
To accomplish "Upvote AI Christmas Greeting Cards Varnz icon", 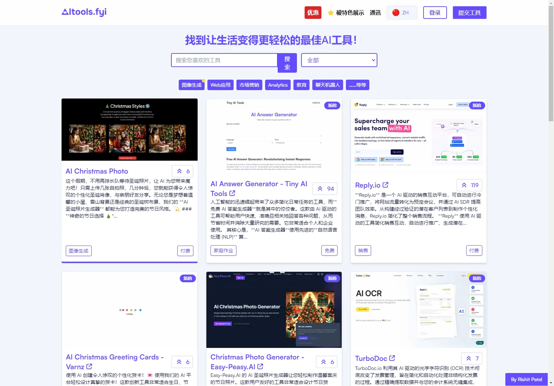I will [x=179, y=362].
